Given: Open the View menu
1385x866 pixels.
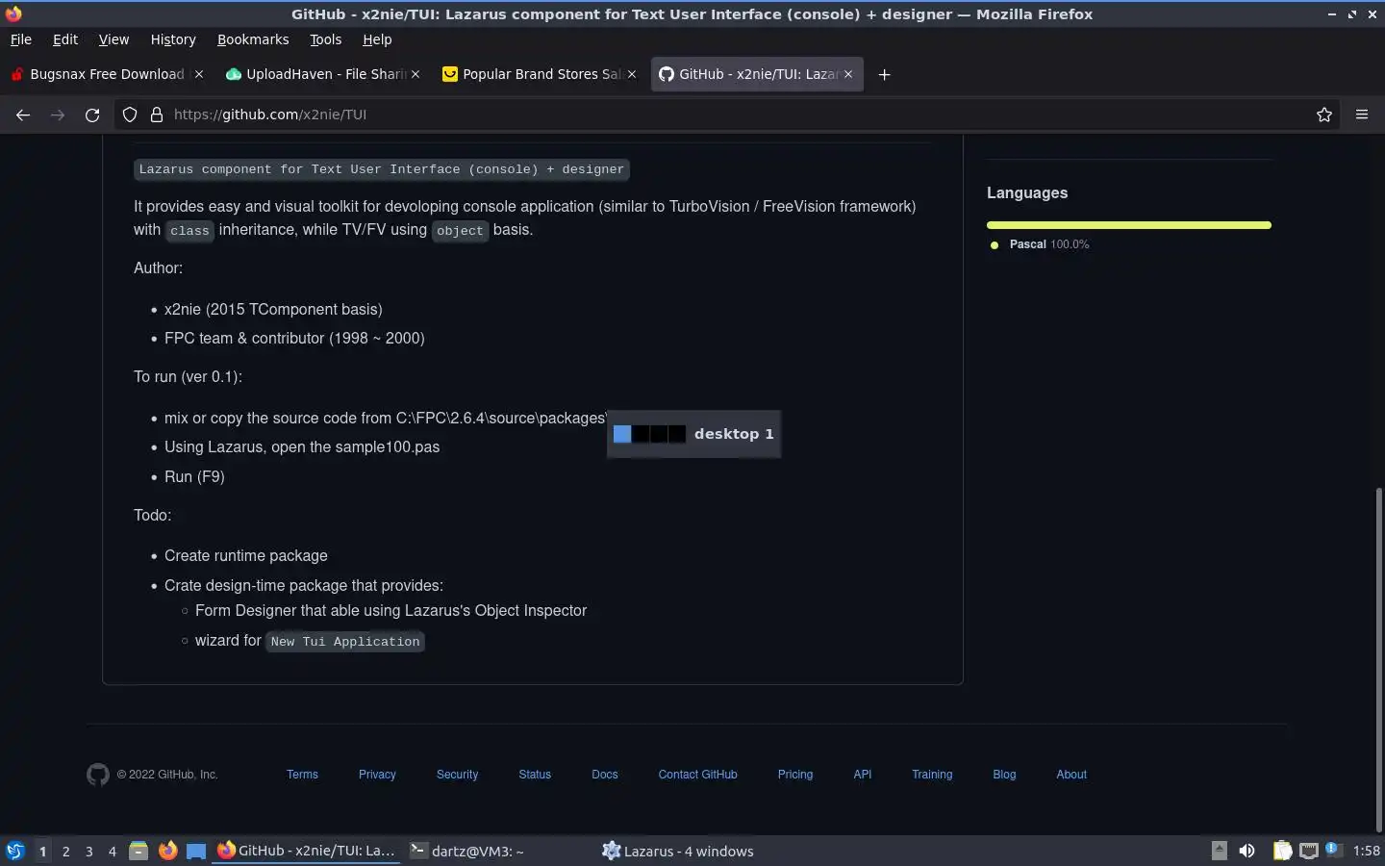Looking at the screenshot, I should pyautogui.click(x=113, y=39).
